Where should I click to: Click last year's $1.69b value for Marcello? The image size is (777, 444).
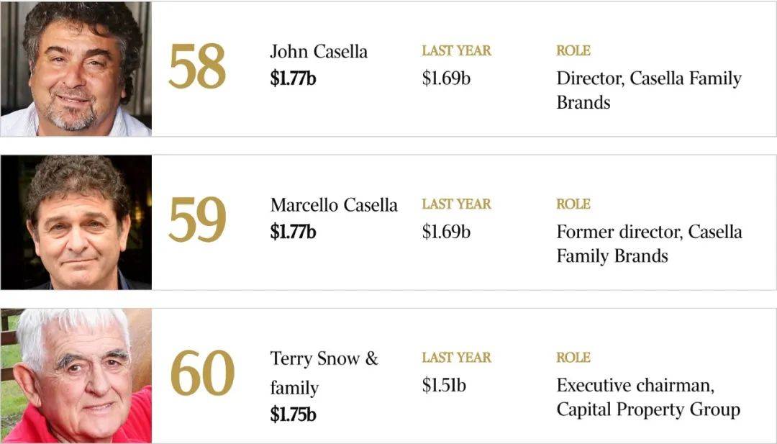[x=446, y=232]
